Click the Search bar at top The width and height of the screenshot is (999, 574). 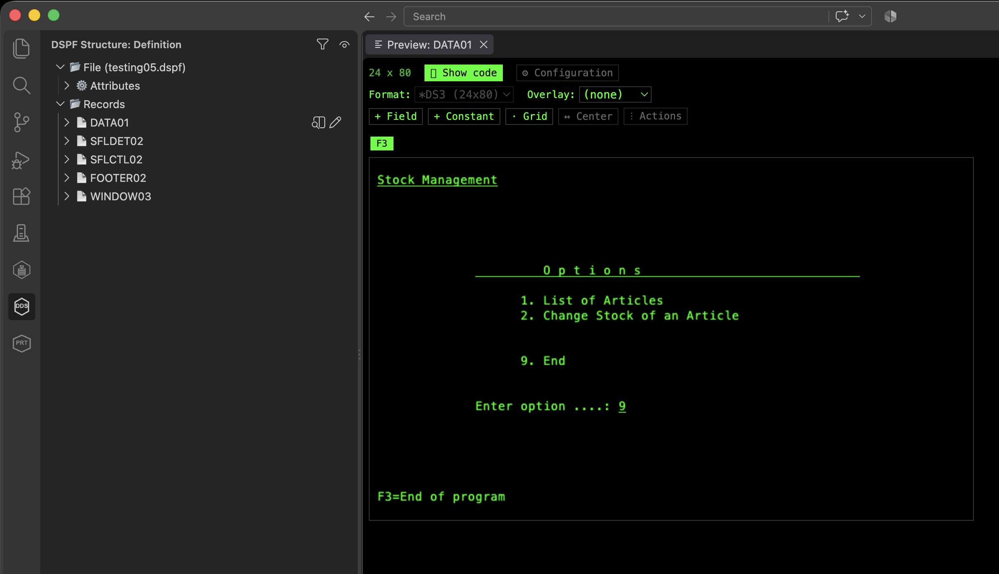616,16
